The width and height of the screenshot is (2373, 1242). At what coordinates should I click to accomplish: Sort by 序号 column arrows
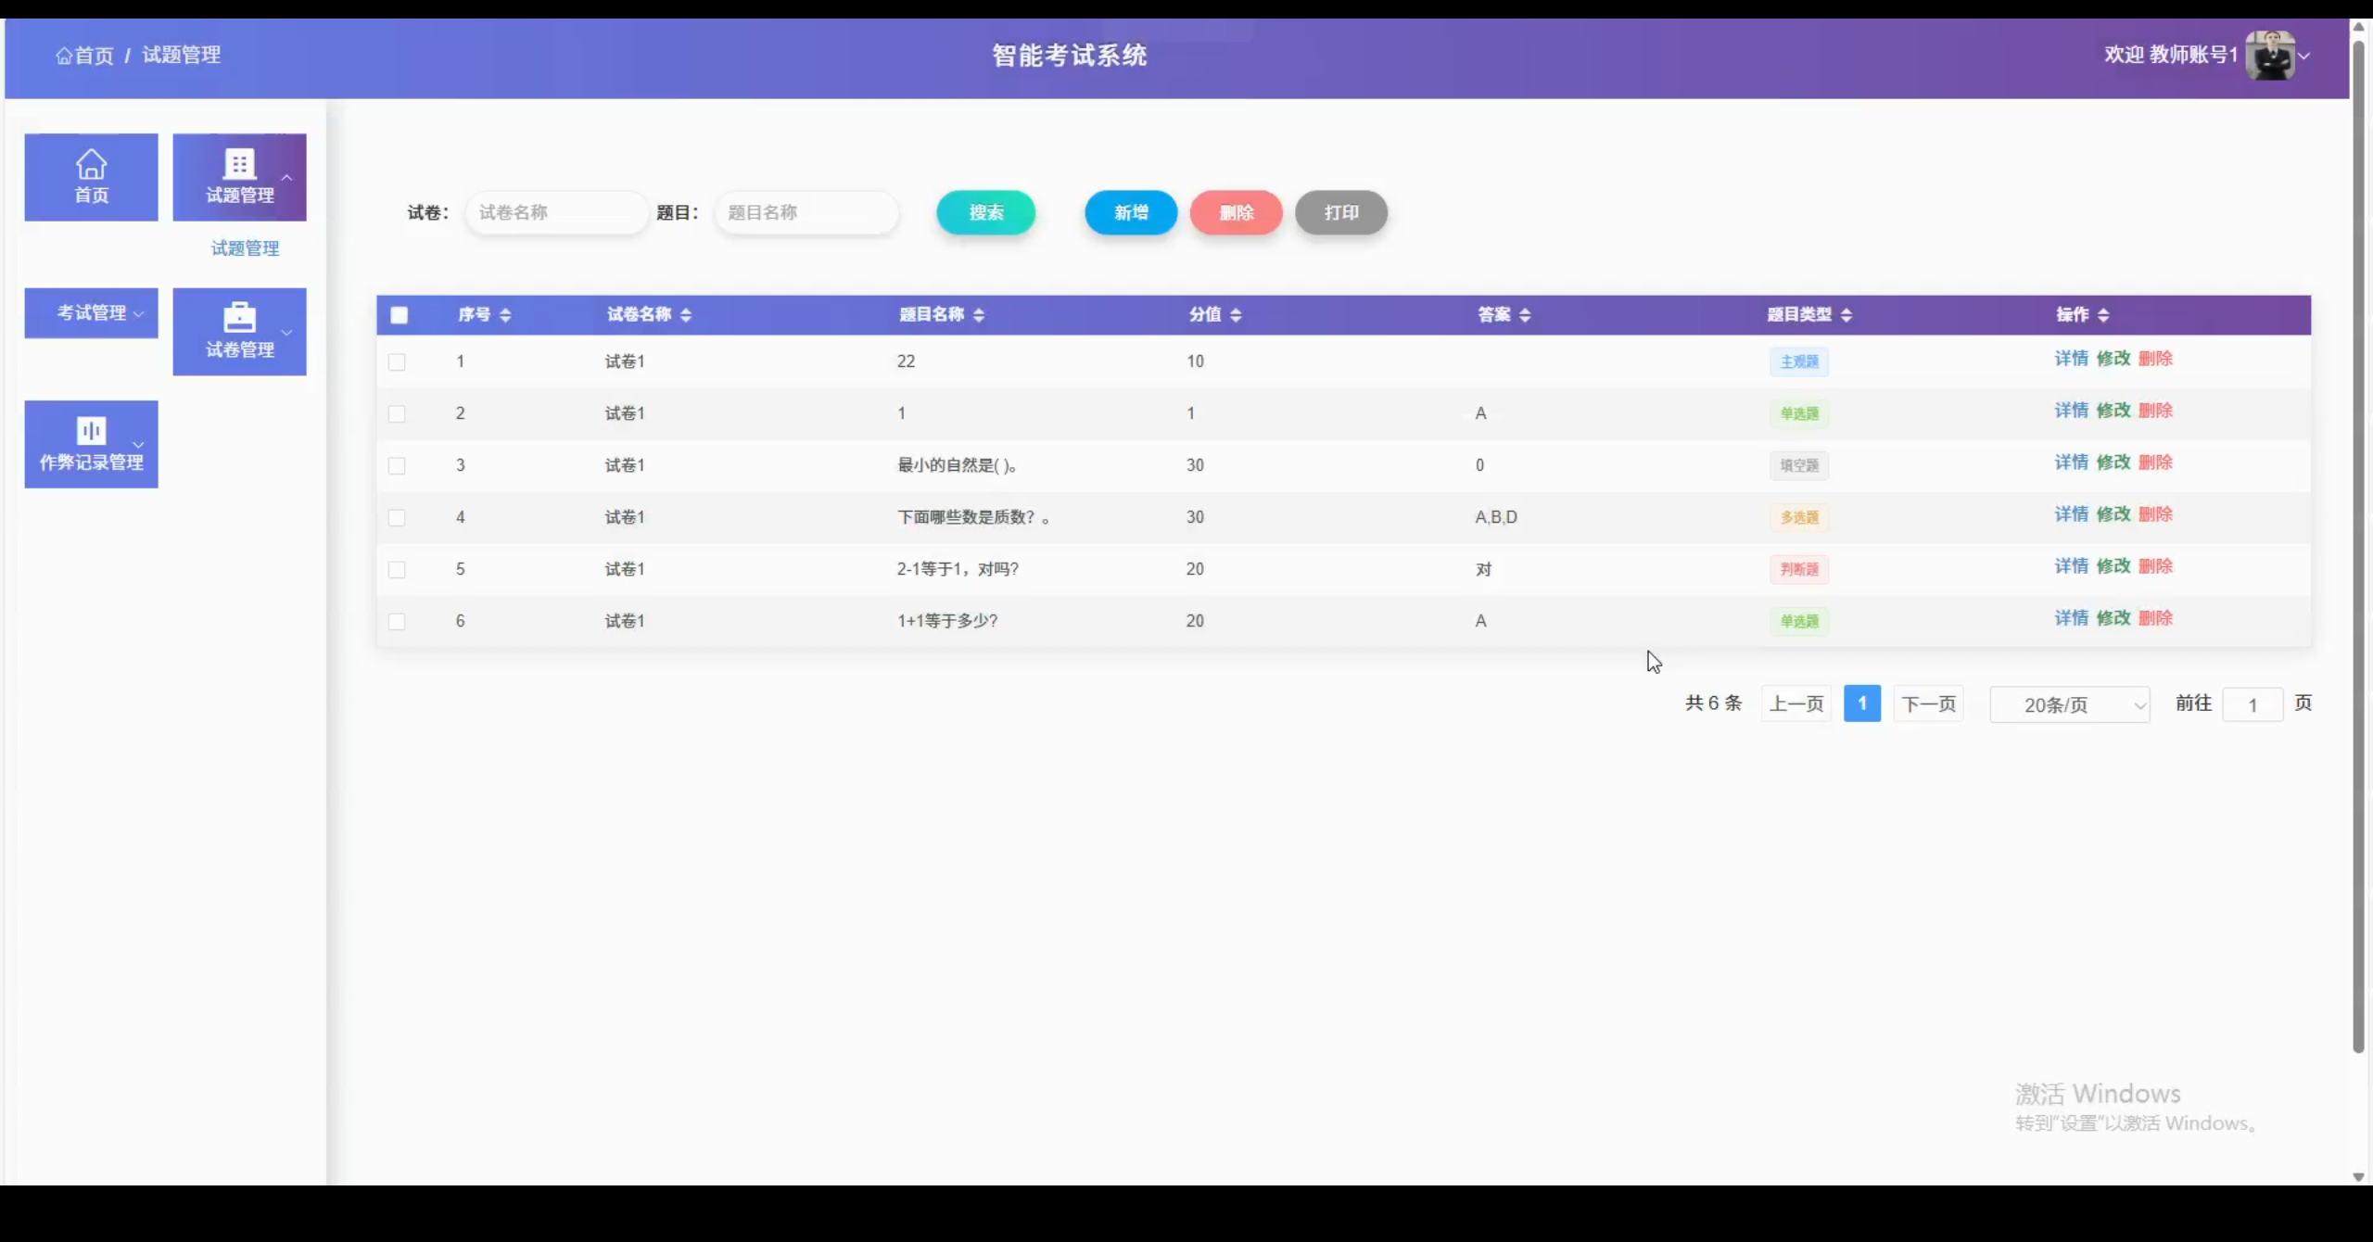pyautogui.click(x=505, y=315)
